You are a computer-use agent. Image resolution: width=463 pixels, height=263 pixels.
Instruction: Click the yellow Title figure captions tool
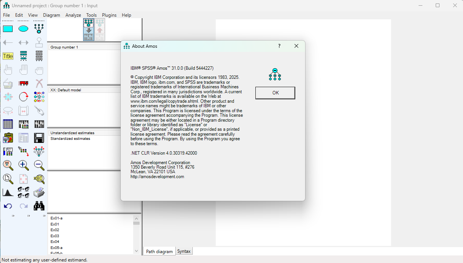click(x=8, y=56)
